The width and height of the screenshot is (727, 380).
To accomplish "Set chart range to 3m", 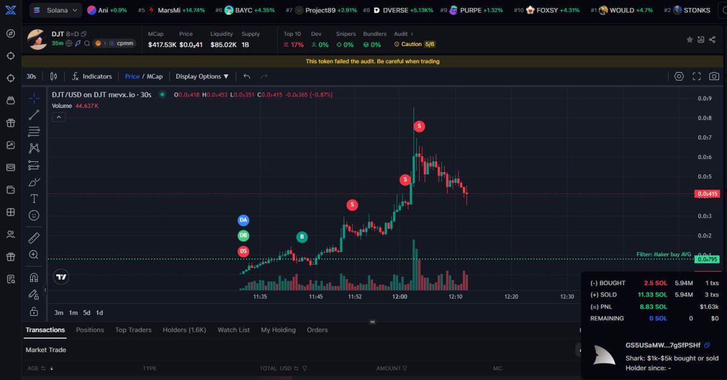I will click(x=59, y=313).
